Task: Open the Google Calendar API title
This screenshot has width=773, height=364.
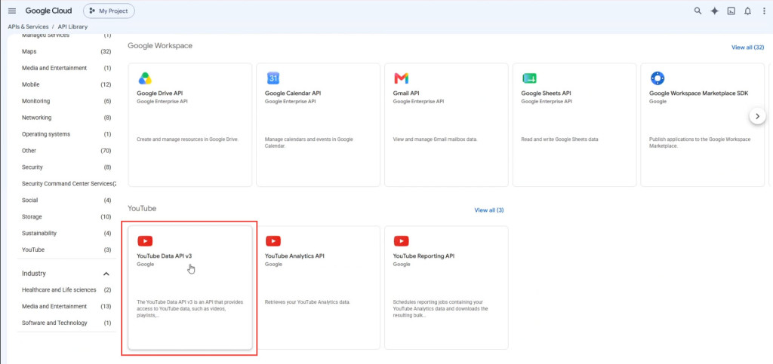Action: coord(293,93)
